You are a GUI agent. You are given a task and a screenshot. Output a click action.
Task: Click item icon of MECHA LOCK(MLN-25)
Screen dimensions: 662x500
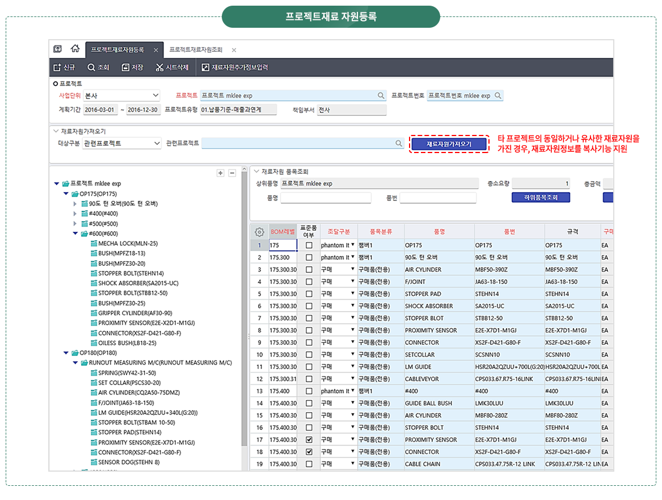pos(94,243)
